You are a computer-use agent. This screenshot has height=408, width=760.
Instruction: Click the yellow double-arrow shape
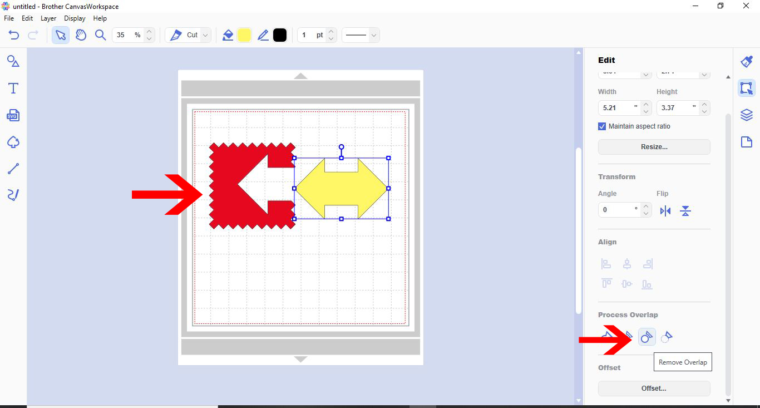pyautogui.click(x=341, y=188)
